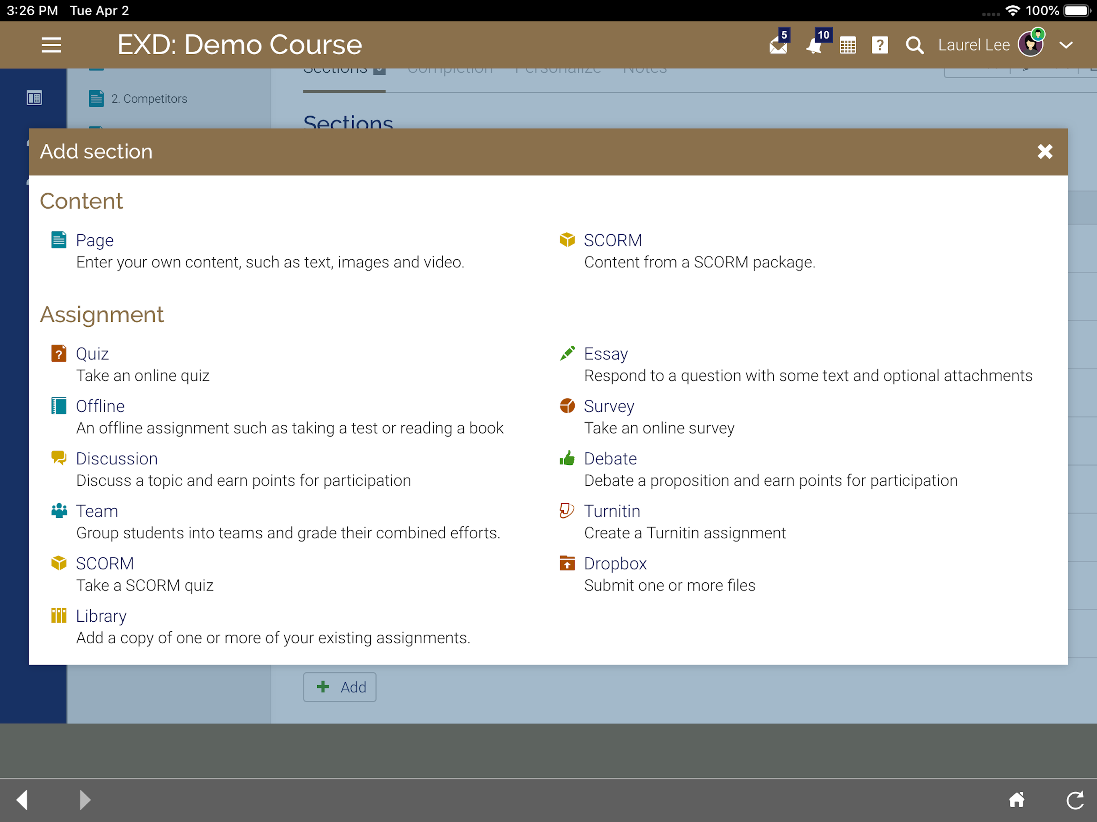Image resolution: width=1097 pixels, height=822 pixels.
Task: Click 'Take an online survey' text
Action: 660,428
